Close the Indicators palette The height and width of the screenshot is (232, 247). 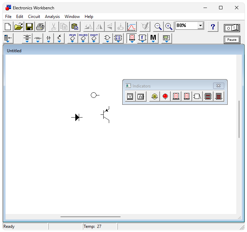point(218,86)
